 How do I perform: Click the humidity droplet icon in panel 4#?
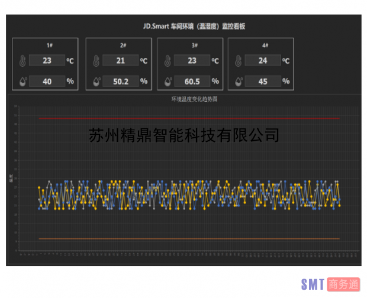[x=238, y=82]
